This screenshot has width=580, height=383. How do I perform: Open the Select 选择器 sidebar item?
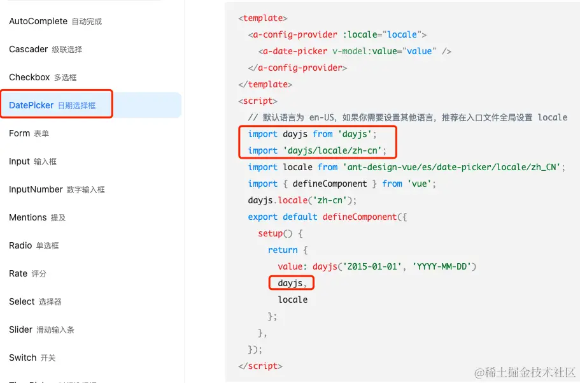tap(35, 301)
